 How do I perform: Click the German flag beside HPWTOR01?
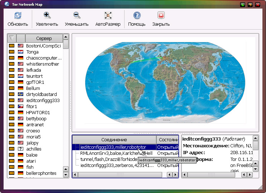(x=20, y=112)
